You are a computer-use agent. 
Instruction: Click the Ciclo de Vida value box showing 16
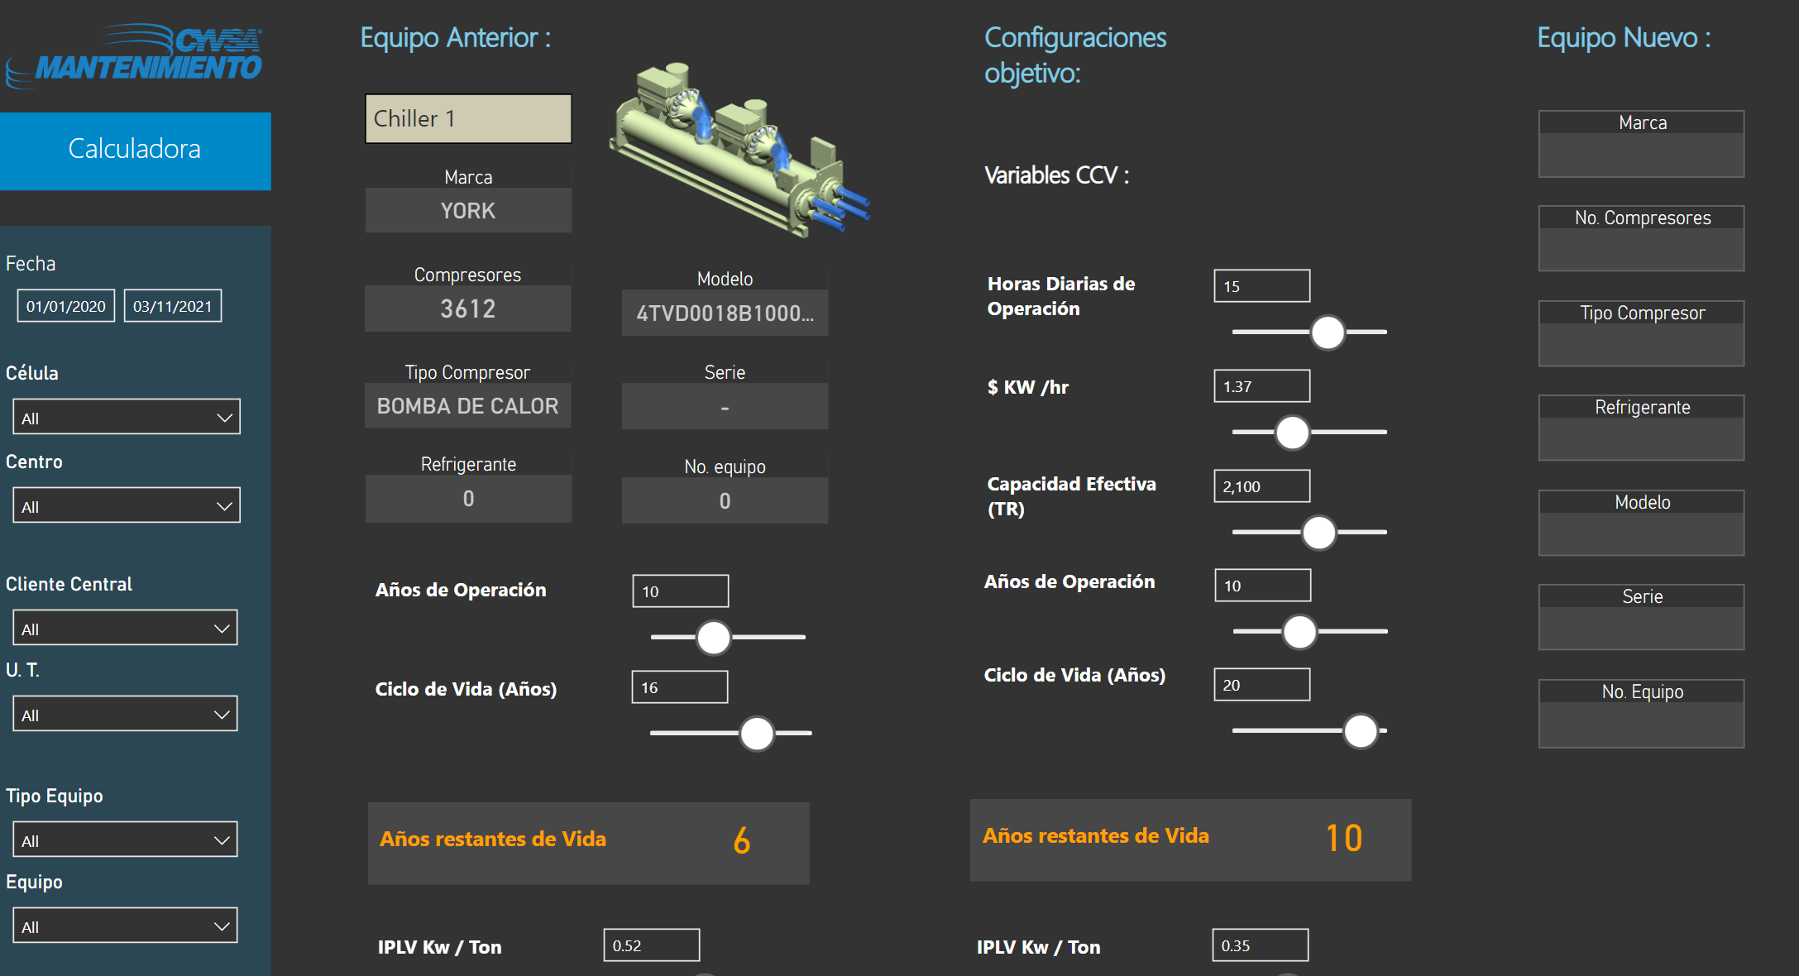tap(680, 687)
